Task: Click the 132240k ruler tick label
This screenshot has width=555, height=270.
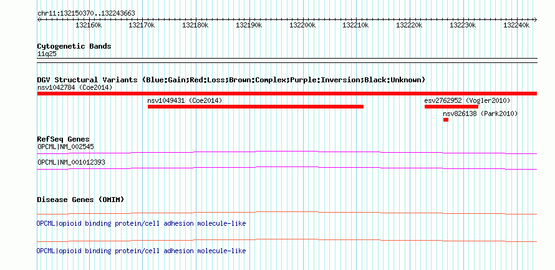Action: [517, 25]
